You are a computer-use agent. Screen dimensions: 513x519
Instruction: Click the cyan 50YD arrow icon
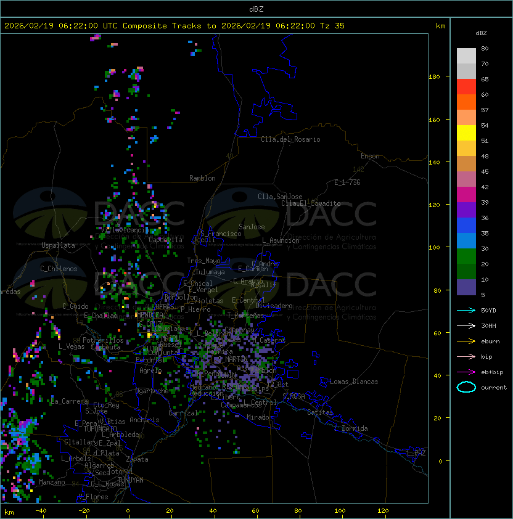point(466,310)
